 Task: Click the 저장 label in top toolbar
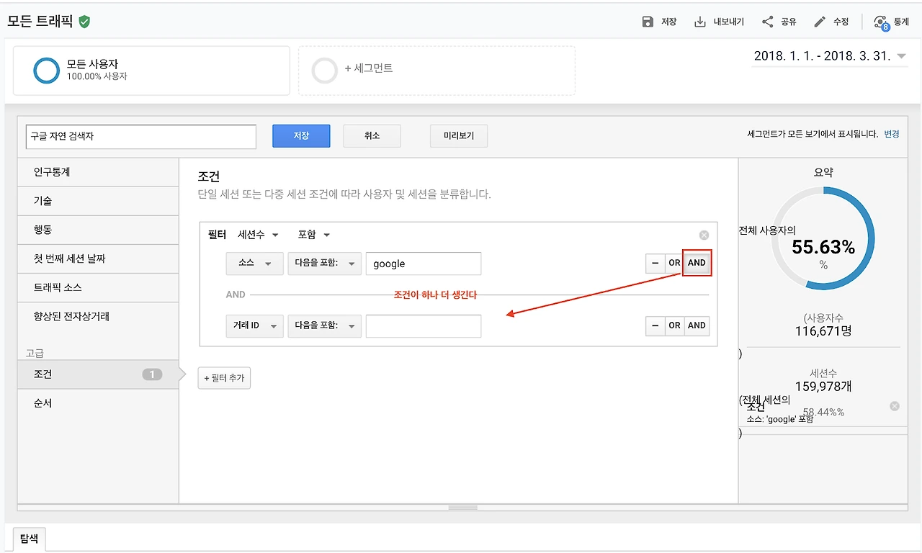668,22
